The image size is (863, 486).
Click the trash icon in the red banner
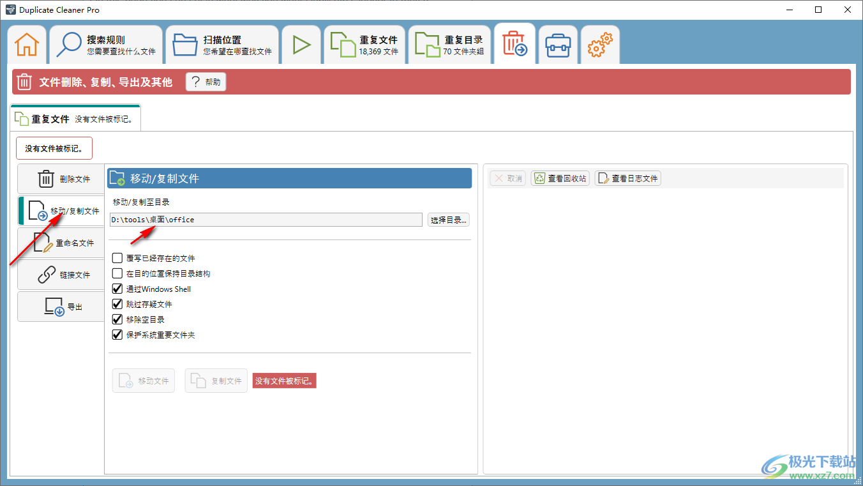click(x=24, y=82)
